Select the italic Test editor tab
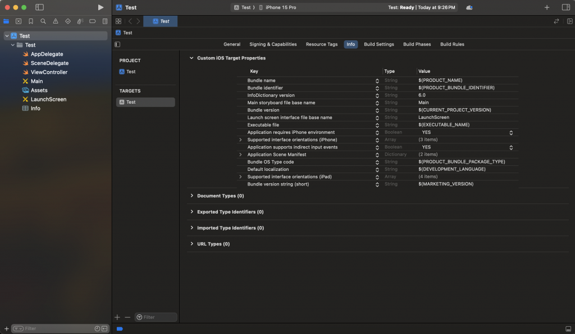This screenshot has height=334, width=575. pyautogui.click(x=160, y=21)
